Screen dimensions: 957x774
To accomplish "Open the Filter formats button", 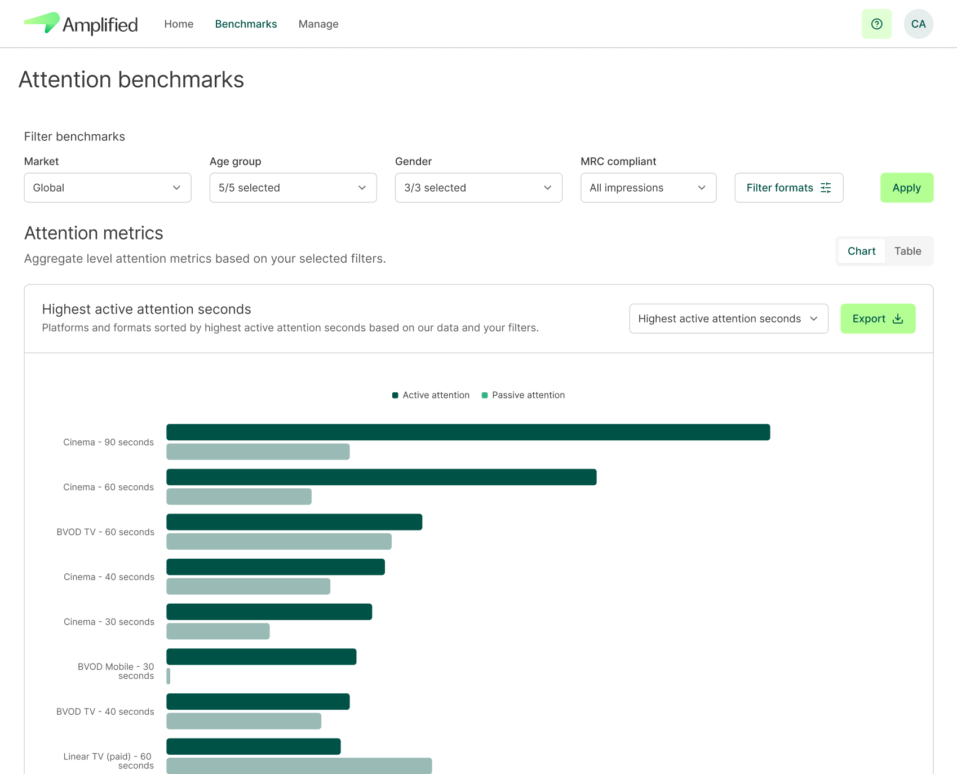I will (x=789, y=188).
